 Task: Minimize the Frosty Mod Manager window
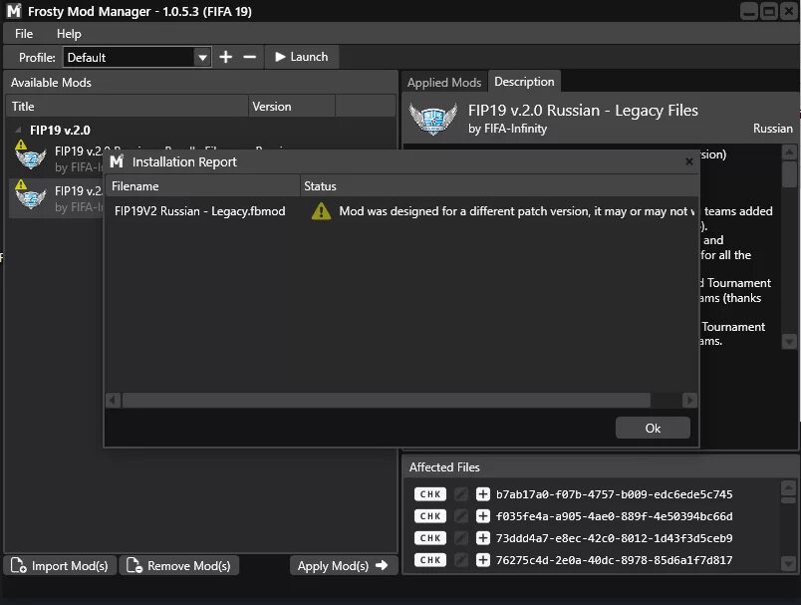pyautogui.click(x=749, y=11)
